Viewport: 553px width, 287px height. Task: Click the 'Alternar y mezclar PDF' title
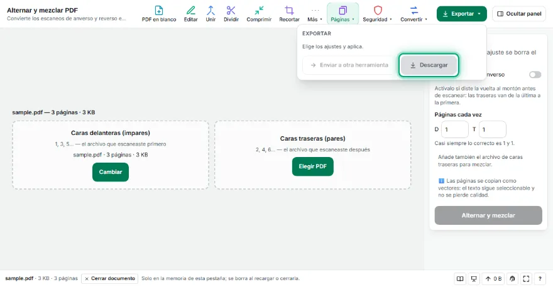pos(42,10)
